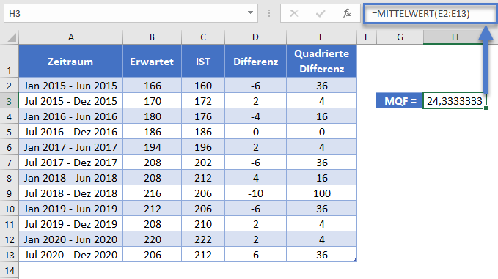Click cell Jul 2016 - Dez 2016
The image size is (498, 279).
pyautogui.click(x=71, y=132)
